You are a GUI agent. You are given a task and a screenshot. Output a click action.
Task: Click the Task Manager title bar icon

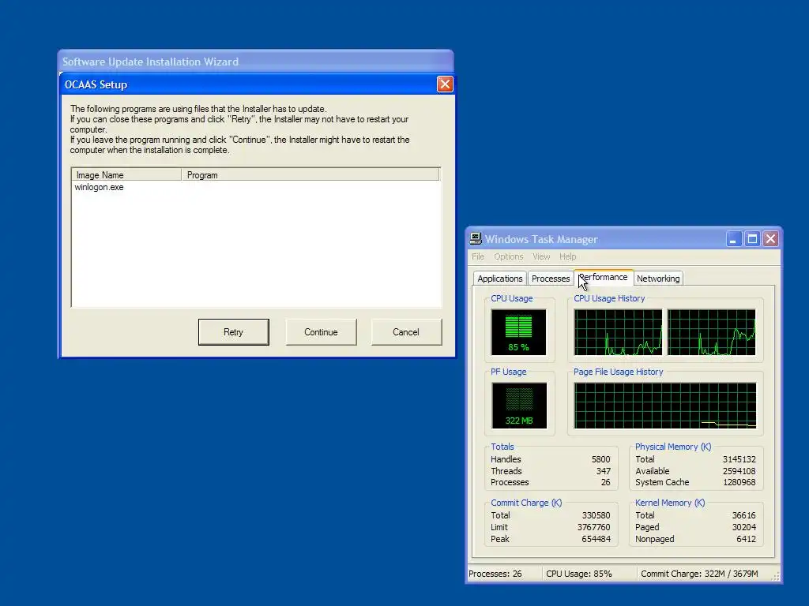(475, 238)
